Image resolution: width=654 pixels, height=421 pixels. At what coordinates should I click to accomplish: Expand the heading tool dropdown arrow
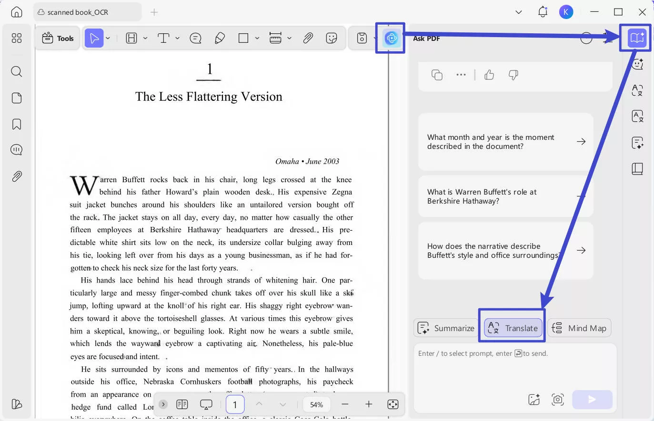pyautogui.click(x=145, y=38)
